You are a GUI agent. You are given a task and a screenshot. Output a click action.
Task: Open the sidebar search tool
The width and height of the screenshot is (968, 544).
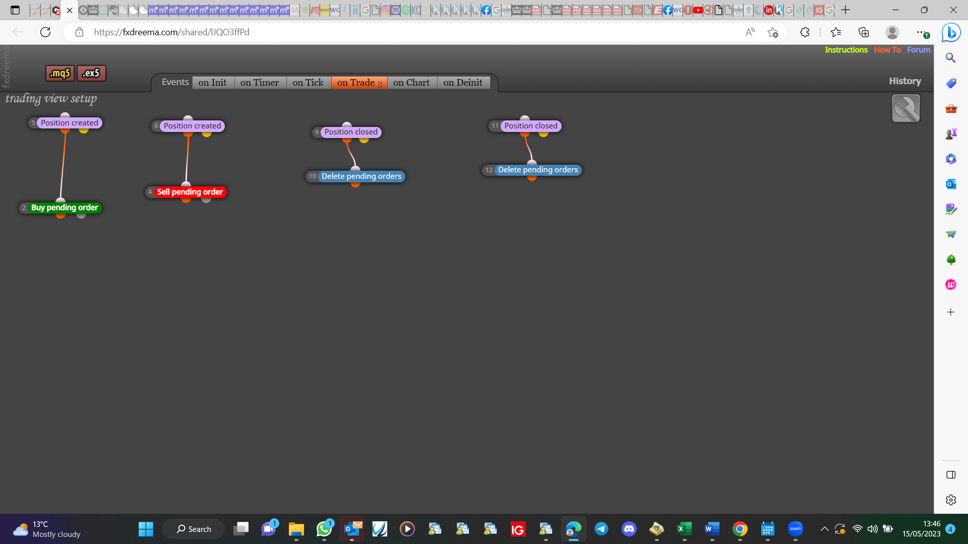coord(951,58)
